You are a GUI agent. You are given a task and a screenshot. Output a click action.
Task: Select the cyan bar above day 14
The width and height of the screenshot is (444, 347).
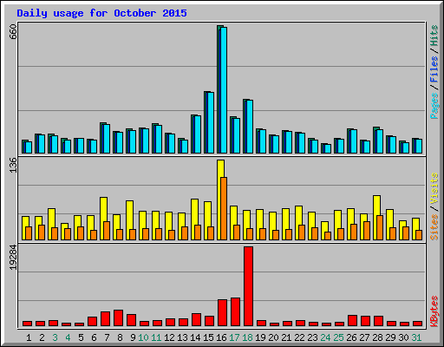click(x=198, y=134)
